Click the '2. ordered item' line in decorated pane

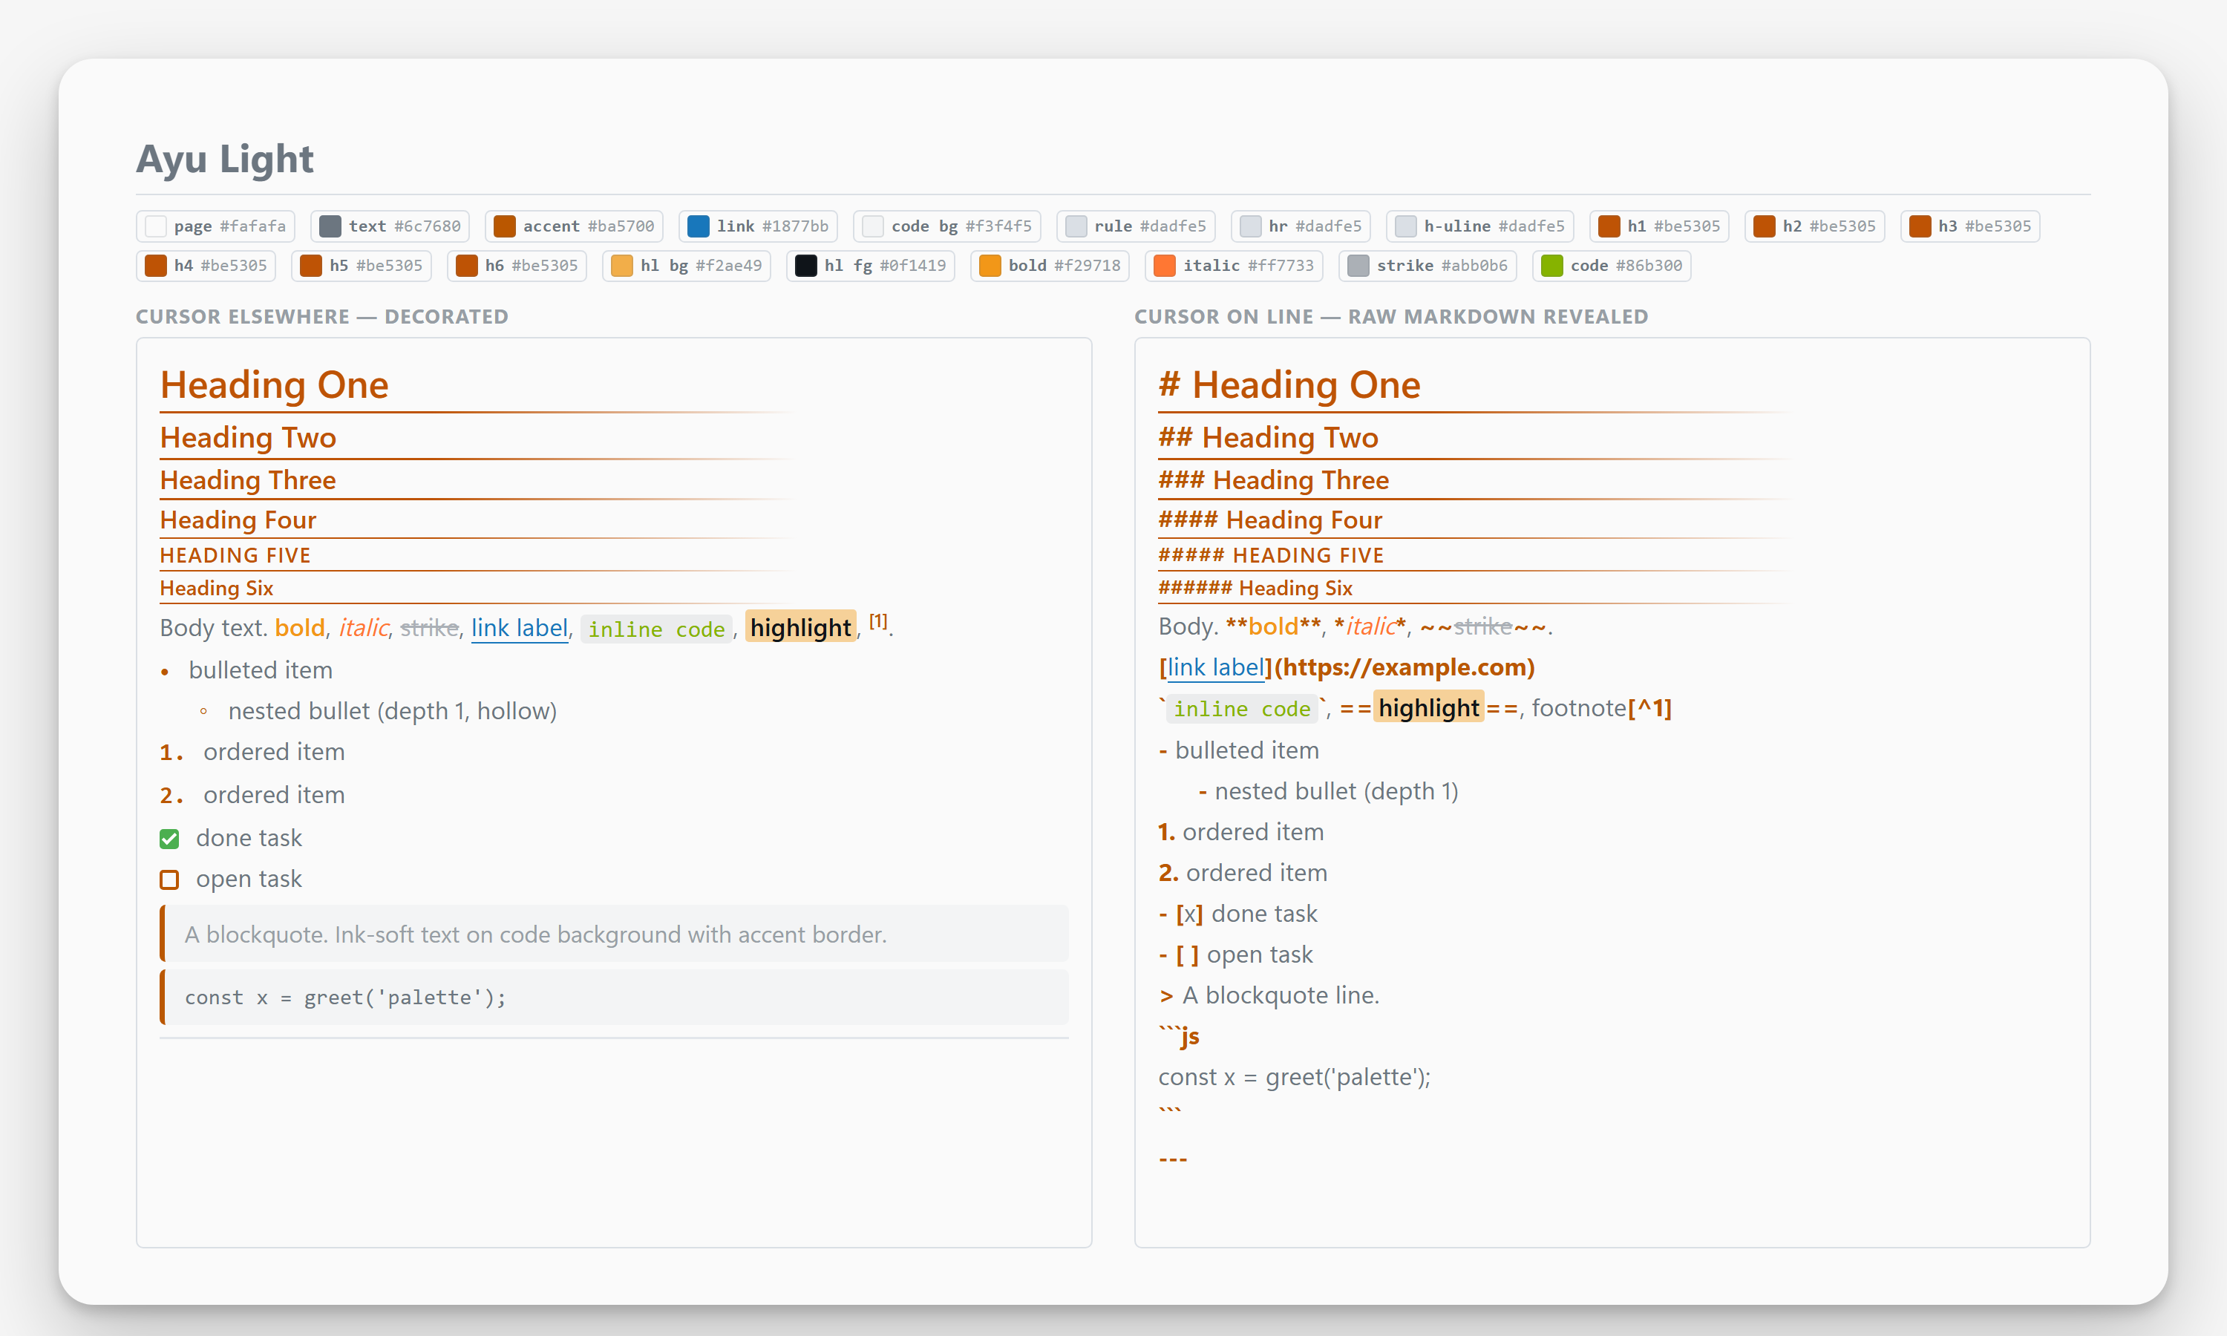pos(252,795)
